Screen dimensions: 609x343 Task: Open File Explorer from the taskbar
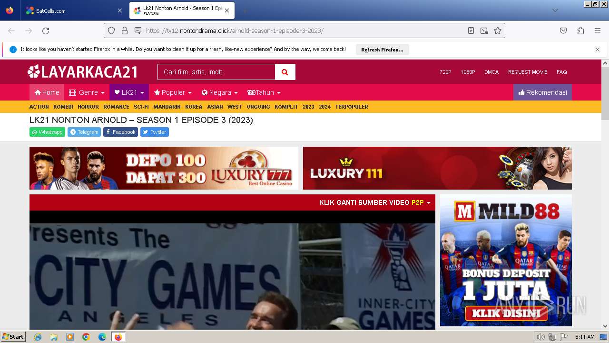pos(54,337)
